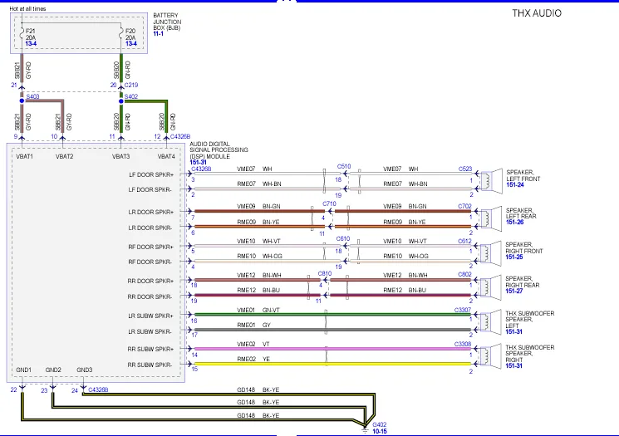Open the 13-4 reference under fuse F20
The image size is (619, 436).
(x=130, y=43)
